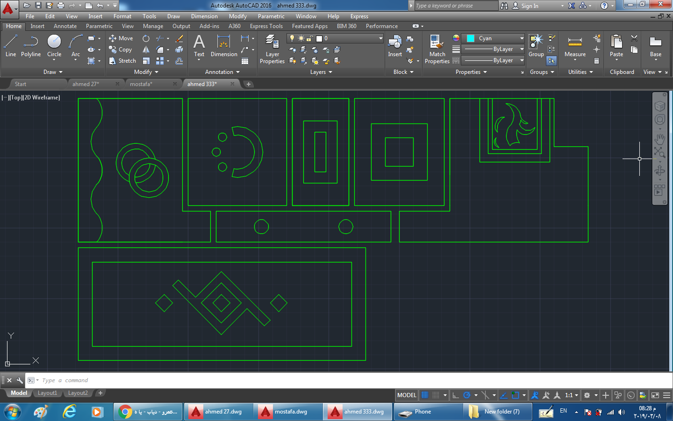Expand the Modify panel
The height and width of the screenshot is (421, 673).
(x=146, y=72)
